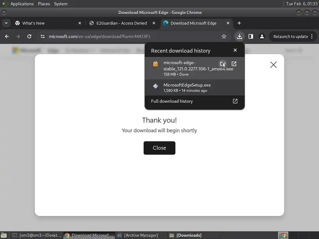The width and height of the screenshot is (319, 239).
Task: Open the Places menu
Action: point(44,4)
